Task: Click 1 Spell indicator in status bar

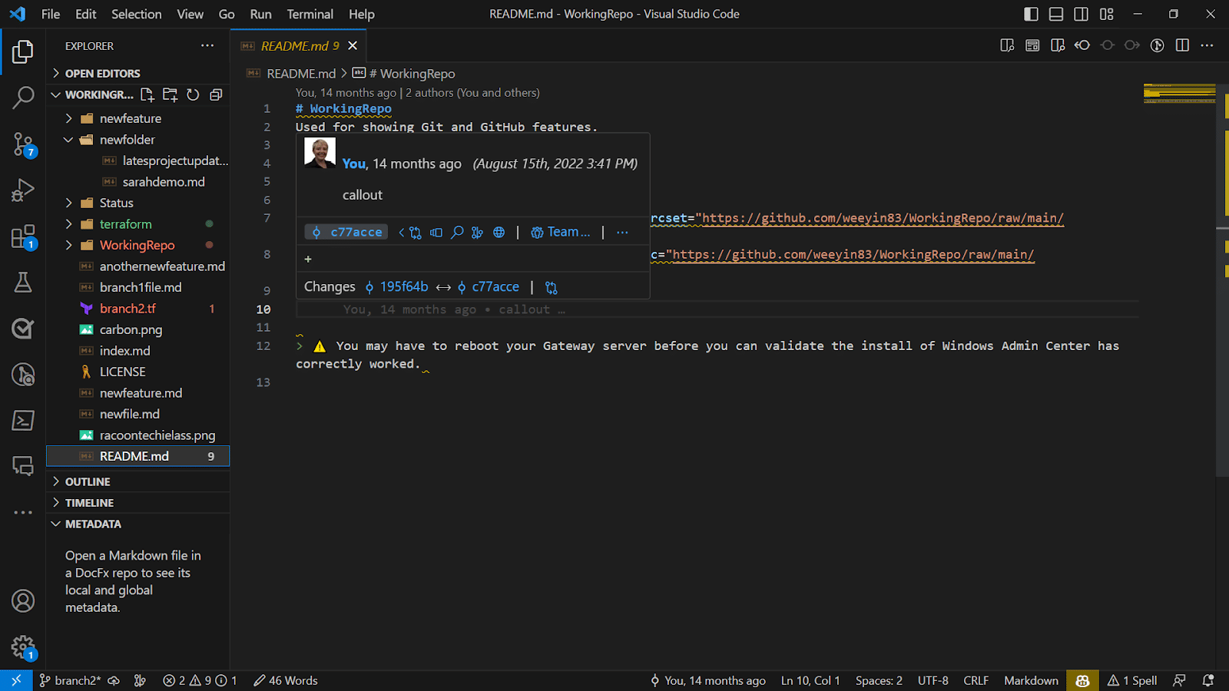Action: (1132, 680)
